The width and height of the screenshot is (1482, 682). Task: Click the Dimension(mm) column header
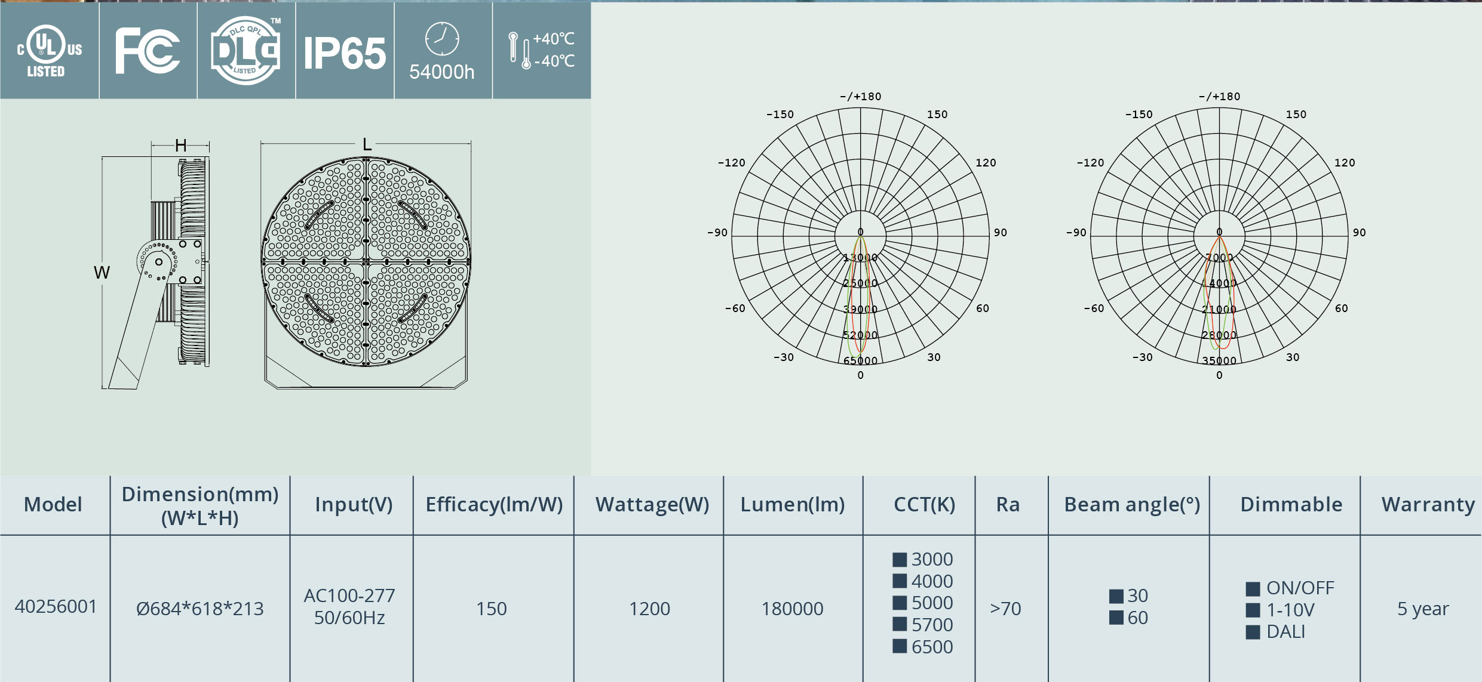coord(200,506)
